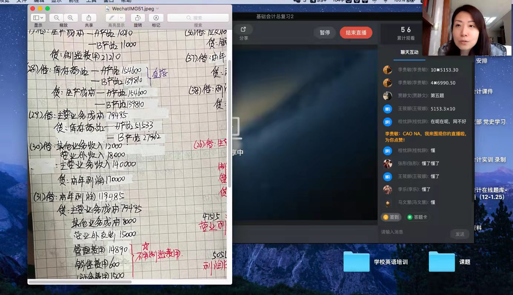Show the markup toolbar (标记)
The height and width of the screenshot is (295, 513).
click(x=156, y=18)
